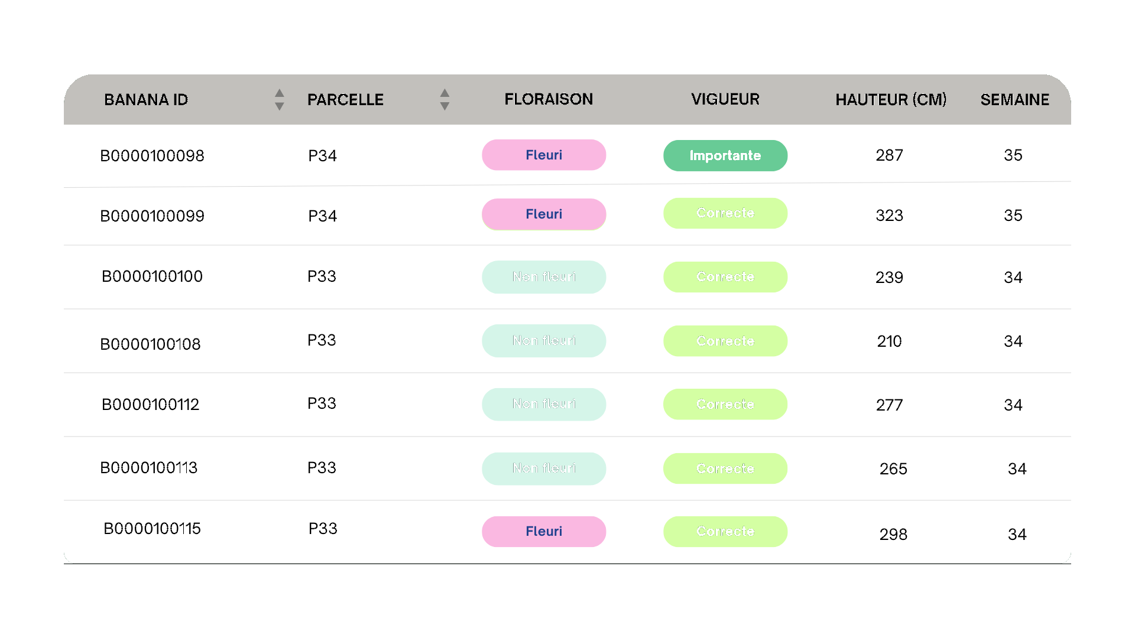The image size is (1135, 638).
Task: Click Correcte badge for B0000100108
Action: click(x=725, y=341)
